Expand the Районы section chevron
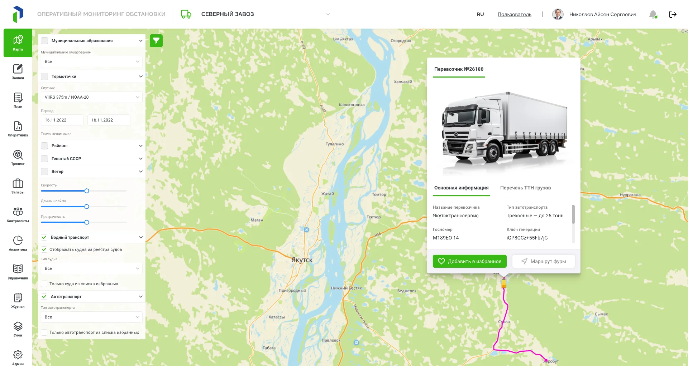 (141, 146)
